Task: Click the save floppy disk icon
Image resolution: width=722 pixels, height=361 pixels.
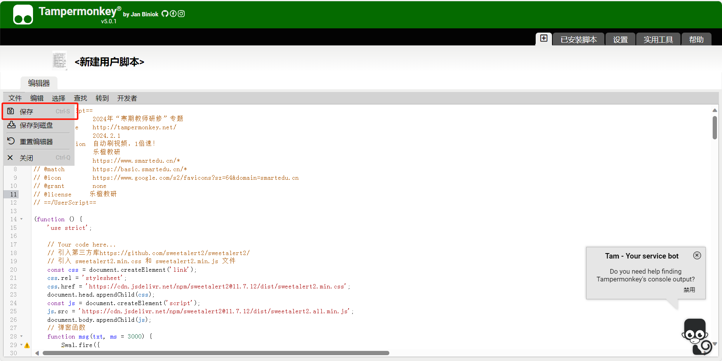Action: pos(11,111)
